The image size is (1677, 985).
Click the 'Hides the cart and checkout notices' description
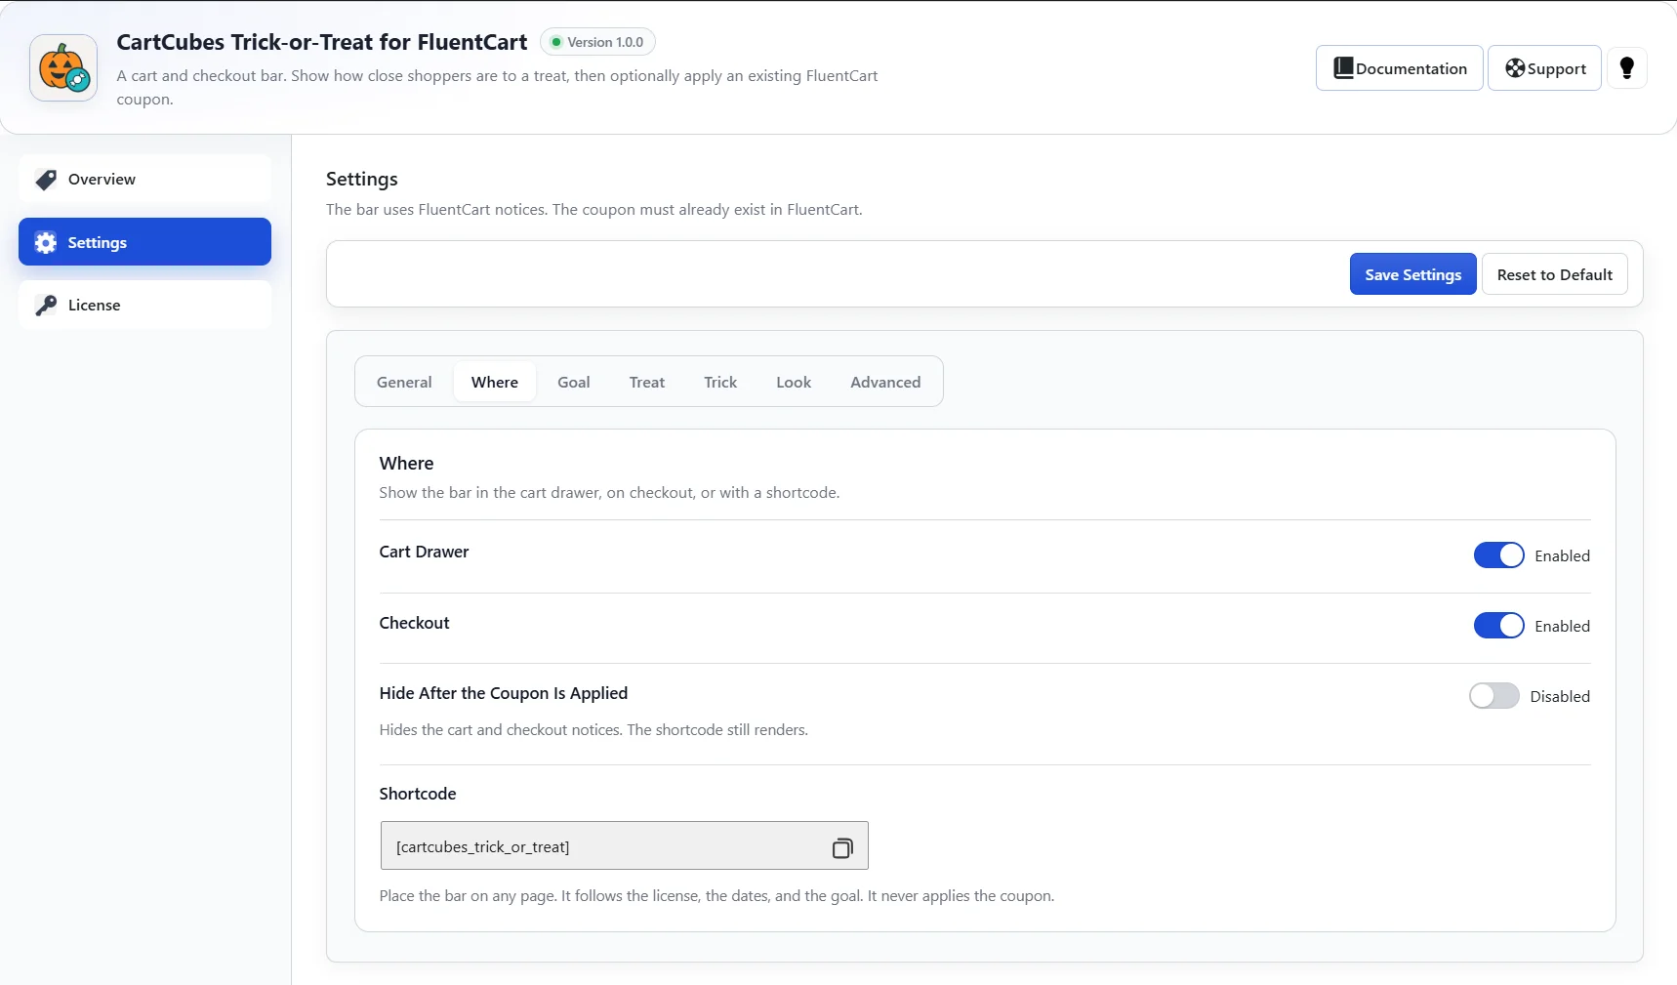pos(593,729)
